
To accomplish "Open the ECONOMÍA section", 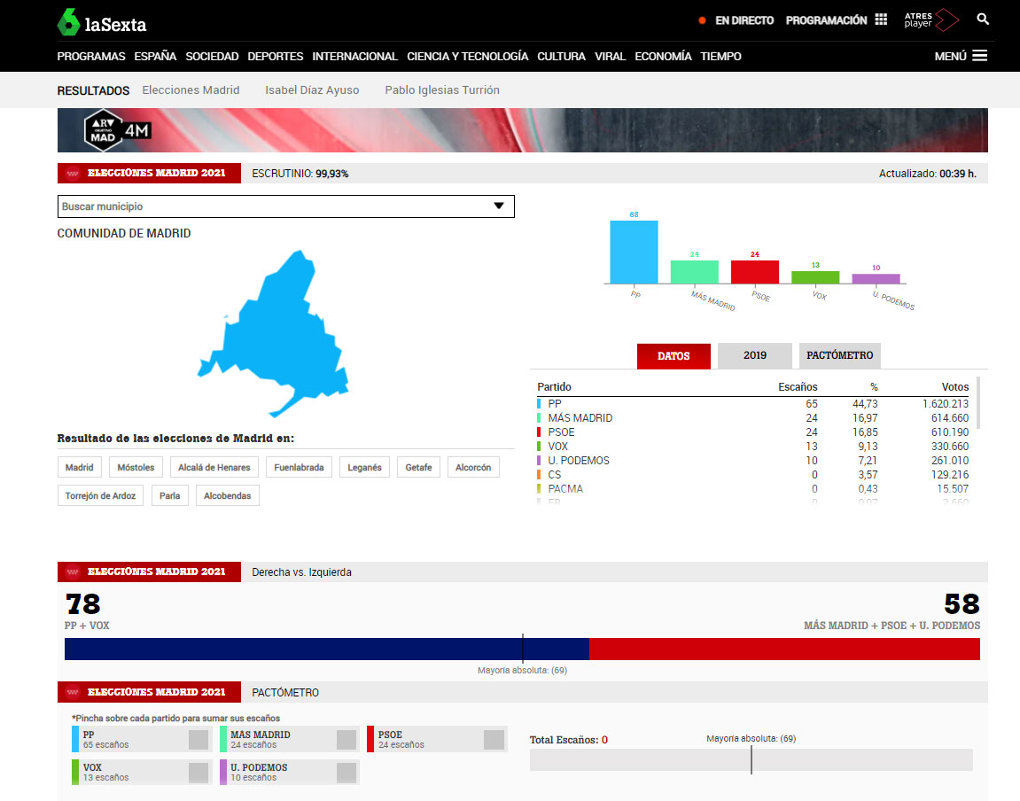I will [663, 57].
